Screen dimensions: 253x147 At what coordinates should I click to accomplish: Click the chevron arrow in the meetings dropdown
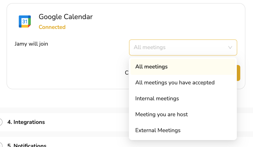point(230,47)
